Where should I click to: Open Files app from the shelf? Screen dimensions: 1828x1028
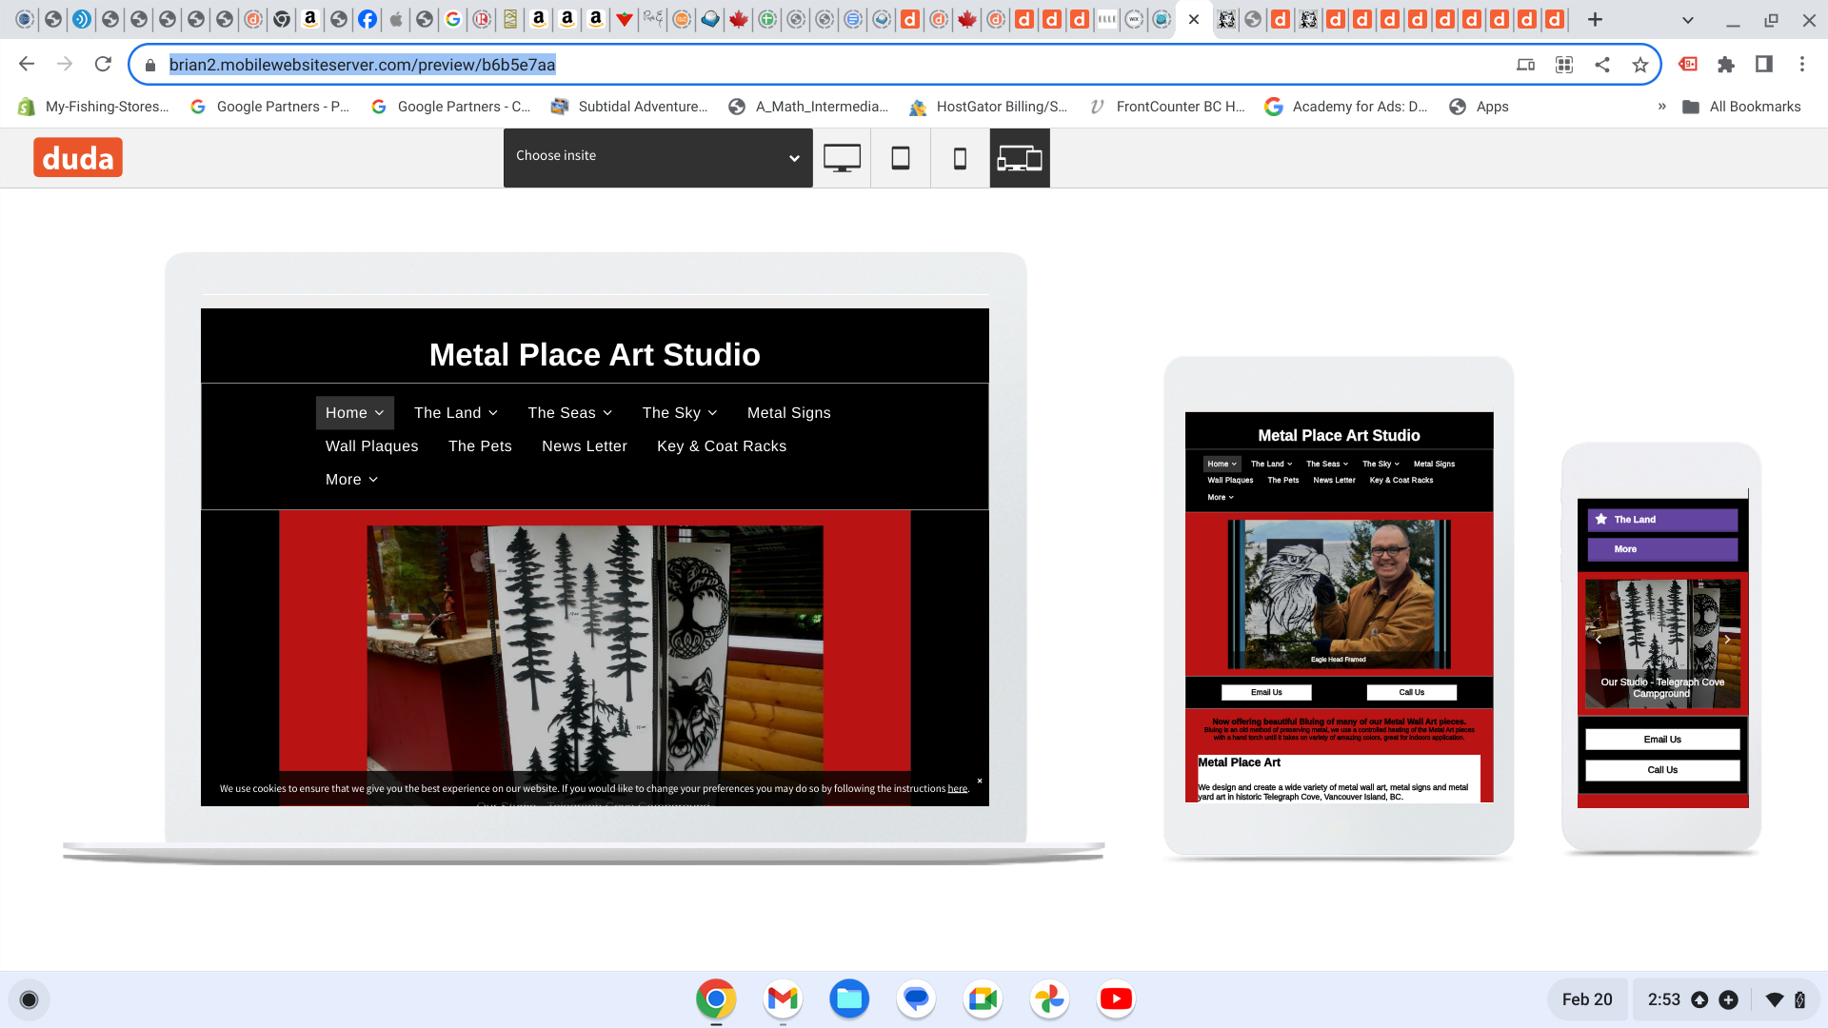point(849,999)
